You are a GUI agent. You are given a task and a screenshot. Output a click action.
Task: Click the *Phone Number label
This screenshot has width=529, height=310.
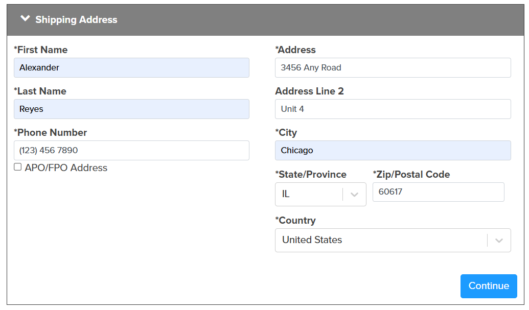(x=50, y=133)
